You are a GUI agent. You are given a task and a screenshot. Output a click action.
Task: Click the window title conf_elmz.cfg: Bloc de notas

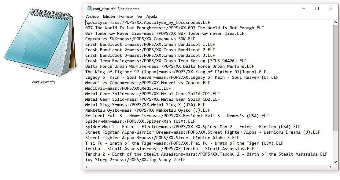click(x=116, y=9)
